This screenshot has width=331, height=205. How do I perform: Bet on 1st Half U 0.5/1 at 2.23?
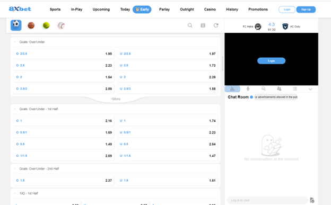pyautogui.click(x=167, y=132)
